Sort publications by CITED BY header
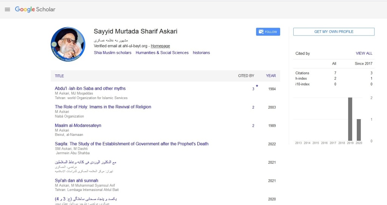Screen dimensions: 387x205 pyautogui.click(x=246, y=76)
